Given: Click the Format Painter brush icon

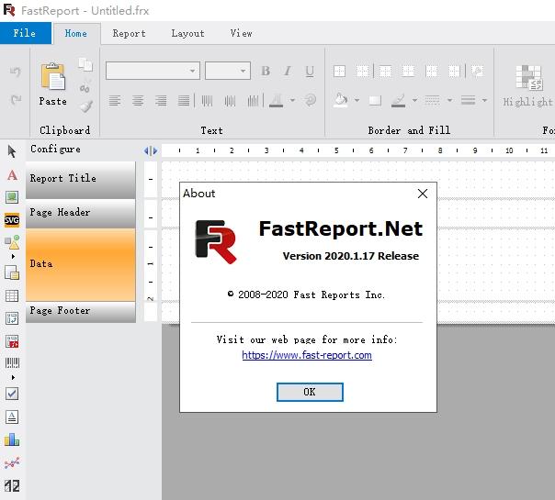Looking at the screenshot, I should 86,106.
